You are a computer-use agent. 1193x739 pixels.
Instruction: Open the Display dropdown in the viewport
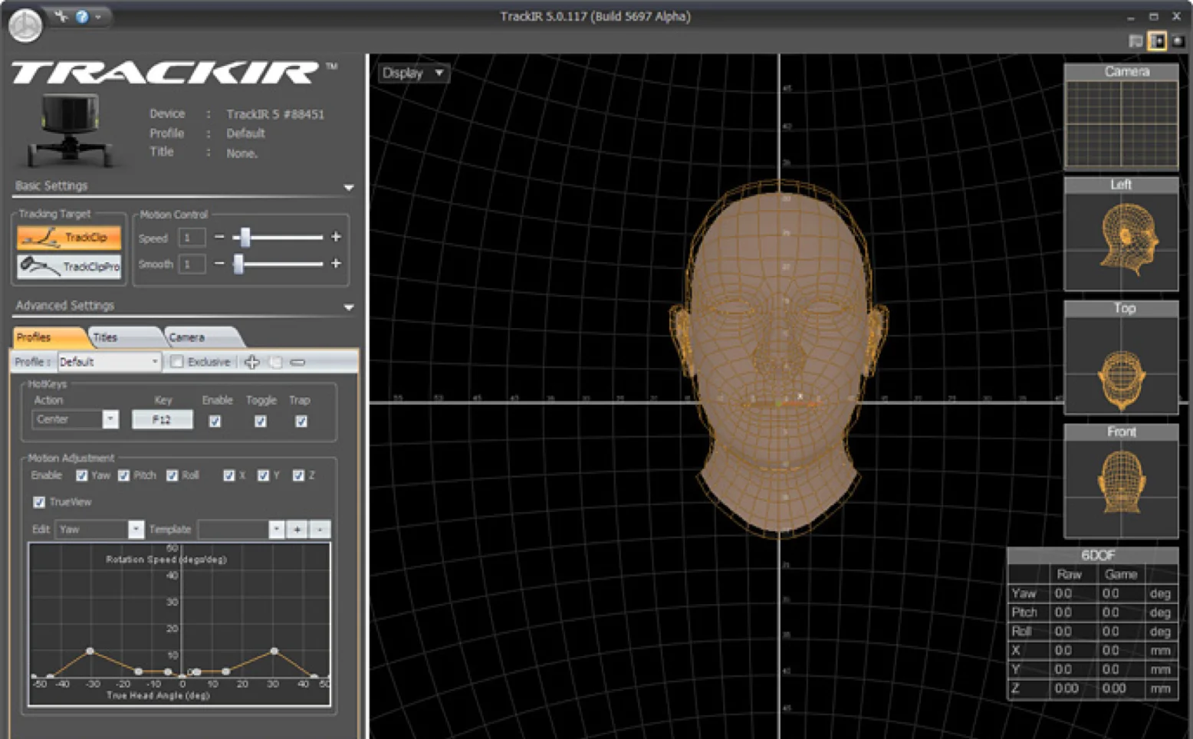point(412,73)
